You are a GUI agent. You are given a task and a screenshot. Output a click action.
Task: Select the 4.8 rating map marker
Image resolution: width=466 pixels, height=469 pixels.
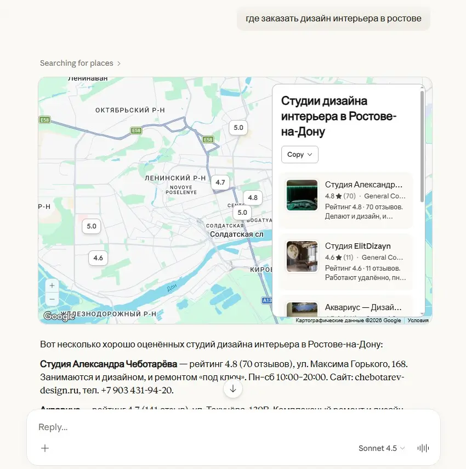253,198
